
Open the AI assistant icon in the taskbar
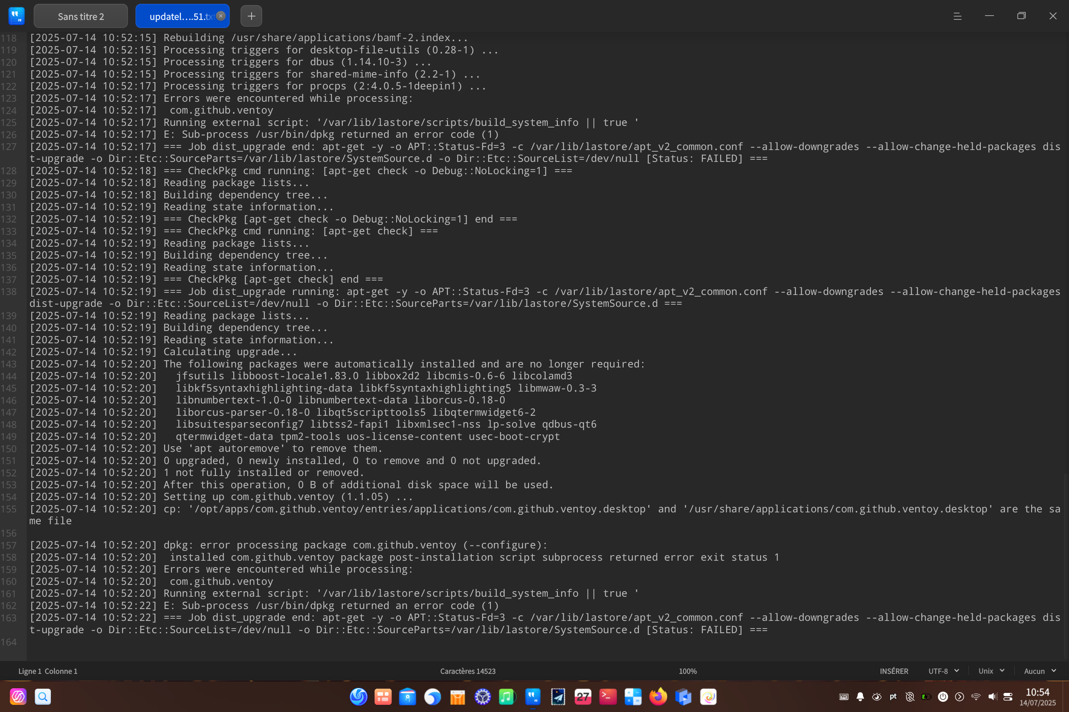pyautogui.click(x=18, y=696)
